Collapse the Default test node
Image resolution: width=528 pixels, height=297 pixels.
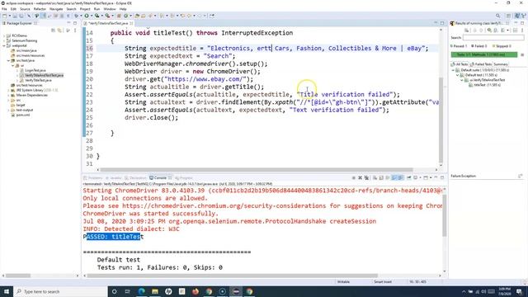[458, 75]
